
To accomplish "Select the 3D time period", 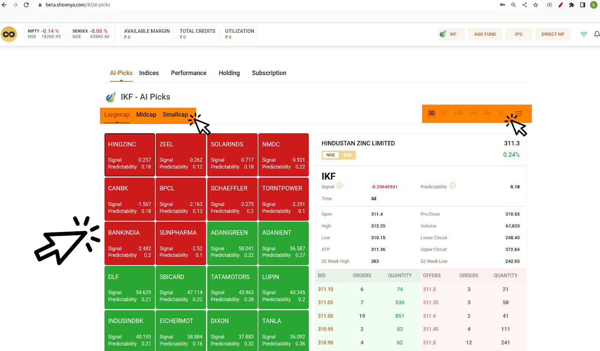I will [x=432, y=113].
